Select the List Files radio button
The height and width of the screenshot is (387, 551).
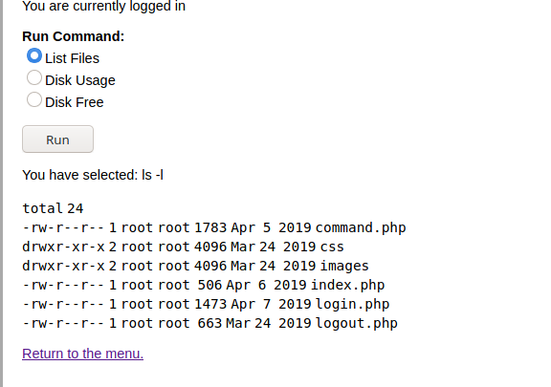click(34, 55)
